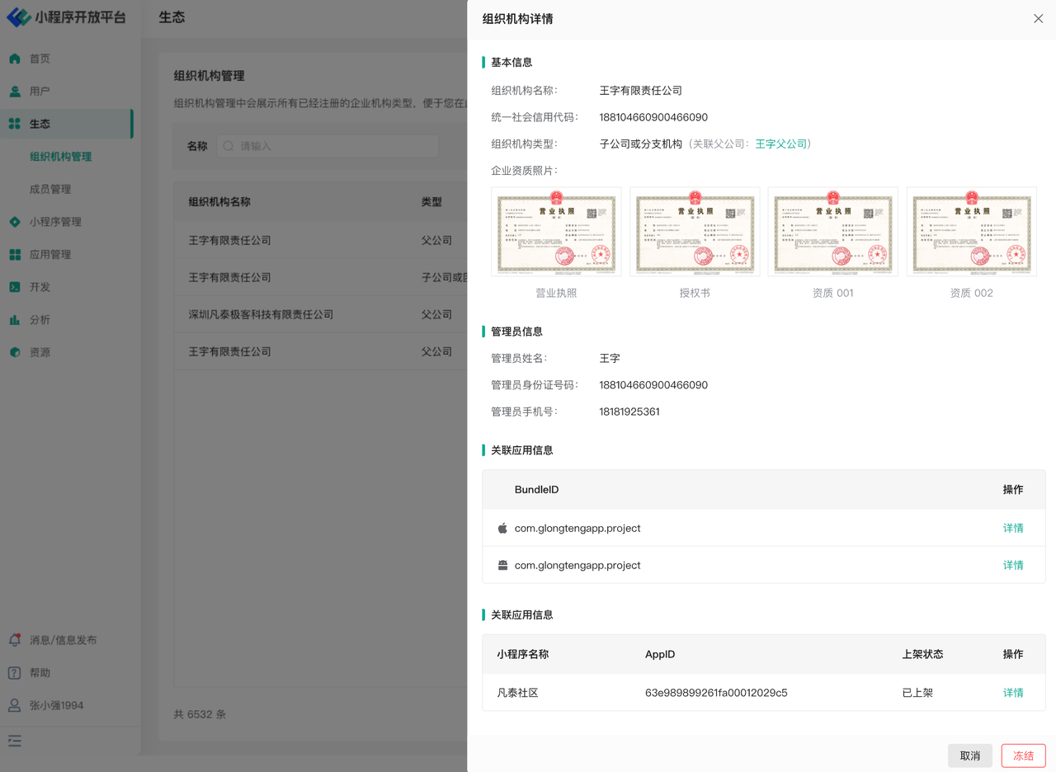Click the notification bell icon
This screenshot has height=772, width=1056.
(x=15, y=640)
